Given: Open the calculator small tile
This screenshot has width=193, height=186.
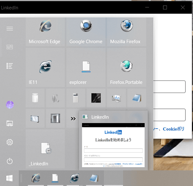Looking at the screenshot, I should click(76, 98).
